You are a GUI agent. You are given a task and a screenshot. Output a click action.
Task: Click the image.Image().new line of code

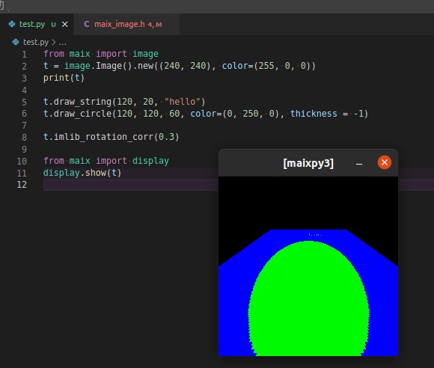(x=180, y=66)
